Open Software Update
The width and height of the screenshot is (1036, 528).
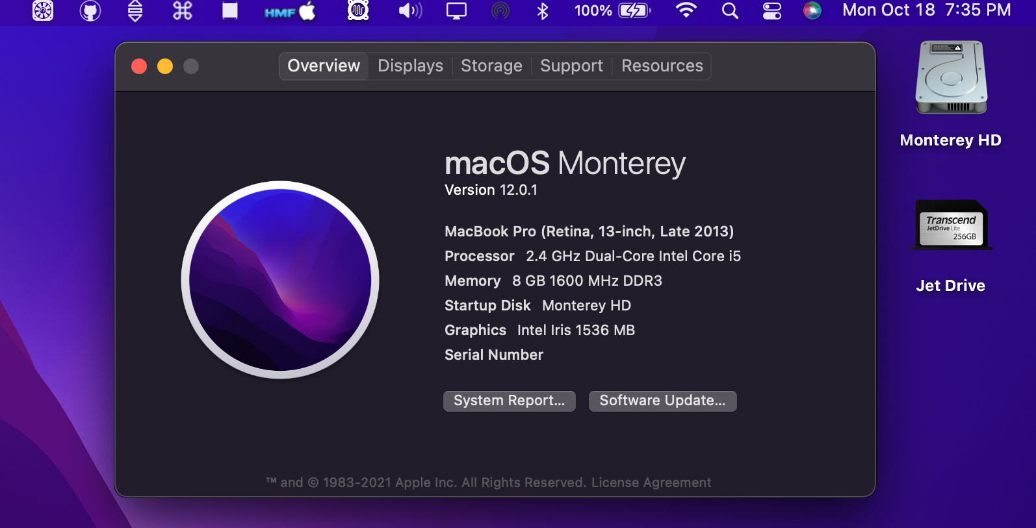662,401
